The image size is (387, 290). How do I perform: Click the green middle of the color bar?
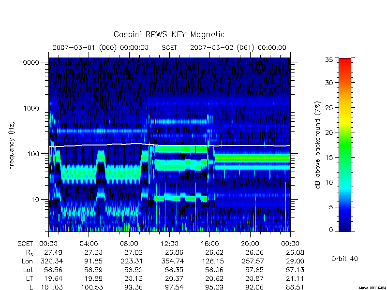[x=345, y=145]
